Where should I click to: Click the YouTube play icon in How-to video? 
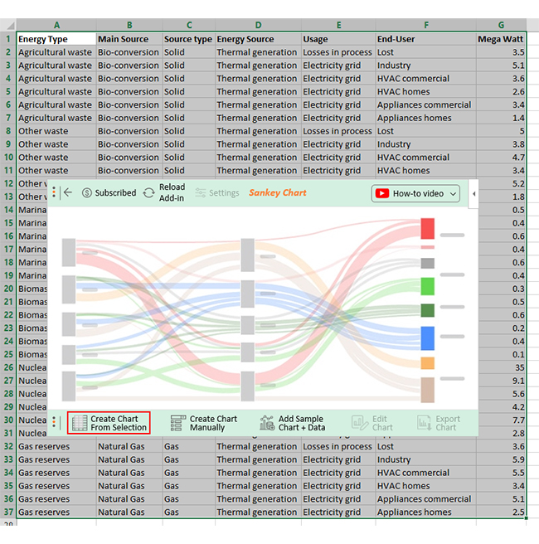tap(382, 193)
